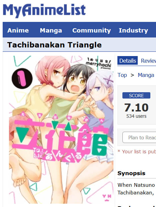Open the Manga menu

[x=51, y=31]
